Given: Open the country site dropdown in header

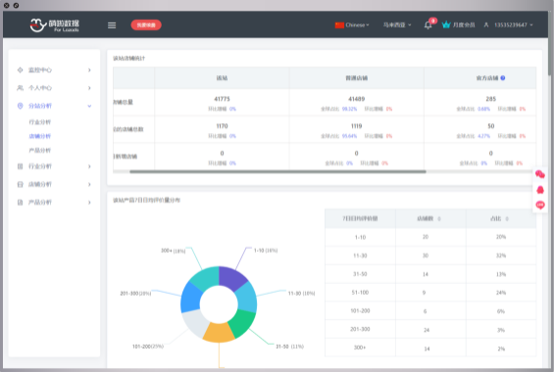Looking at the screenshot, I should point(397,25).
